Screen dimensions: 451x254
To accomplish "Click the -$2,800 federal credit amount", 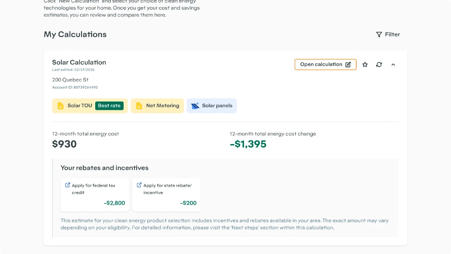I will (114, 203).
